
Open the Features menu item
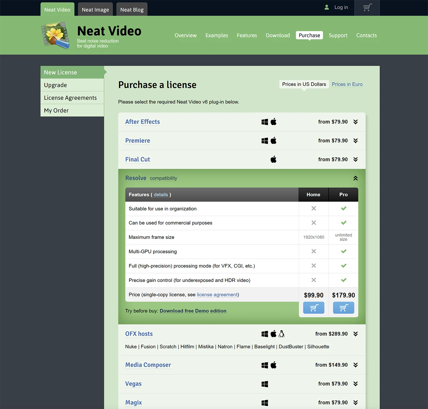(x=247, y=35)
